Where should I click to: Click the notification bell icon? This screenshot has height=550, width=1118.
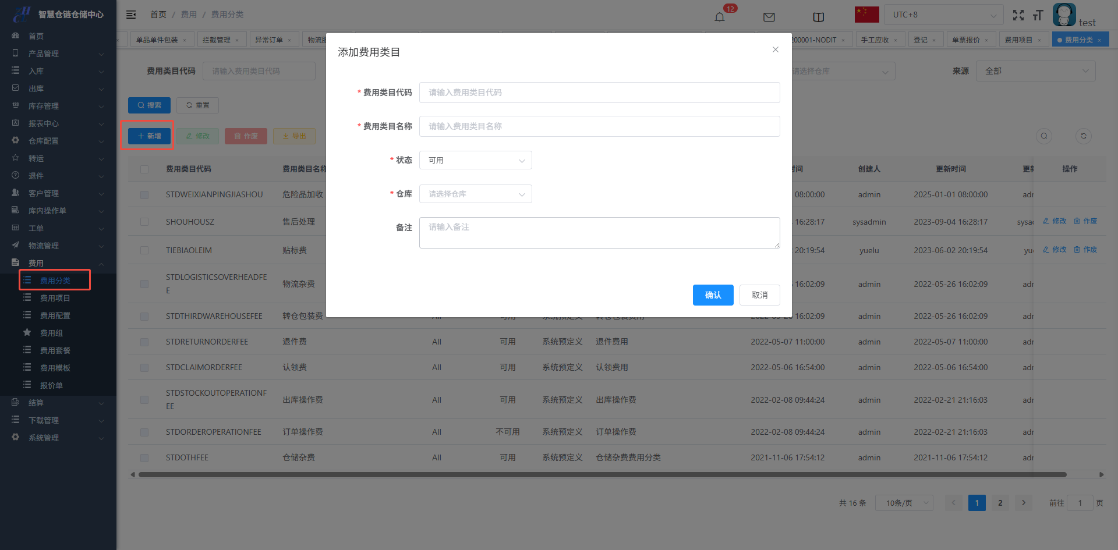[x=720, y=17]
